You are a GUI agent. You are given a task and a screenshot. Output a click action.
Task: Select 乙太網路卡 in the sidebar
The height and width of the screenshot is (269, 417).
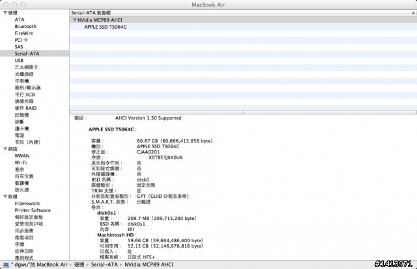[x=26, y=67]
